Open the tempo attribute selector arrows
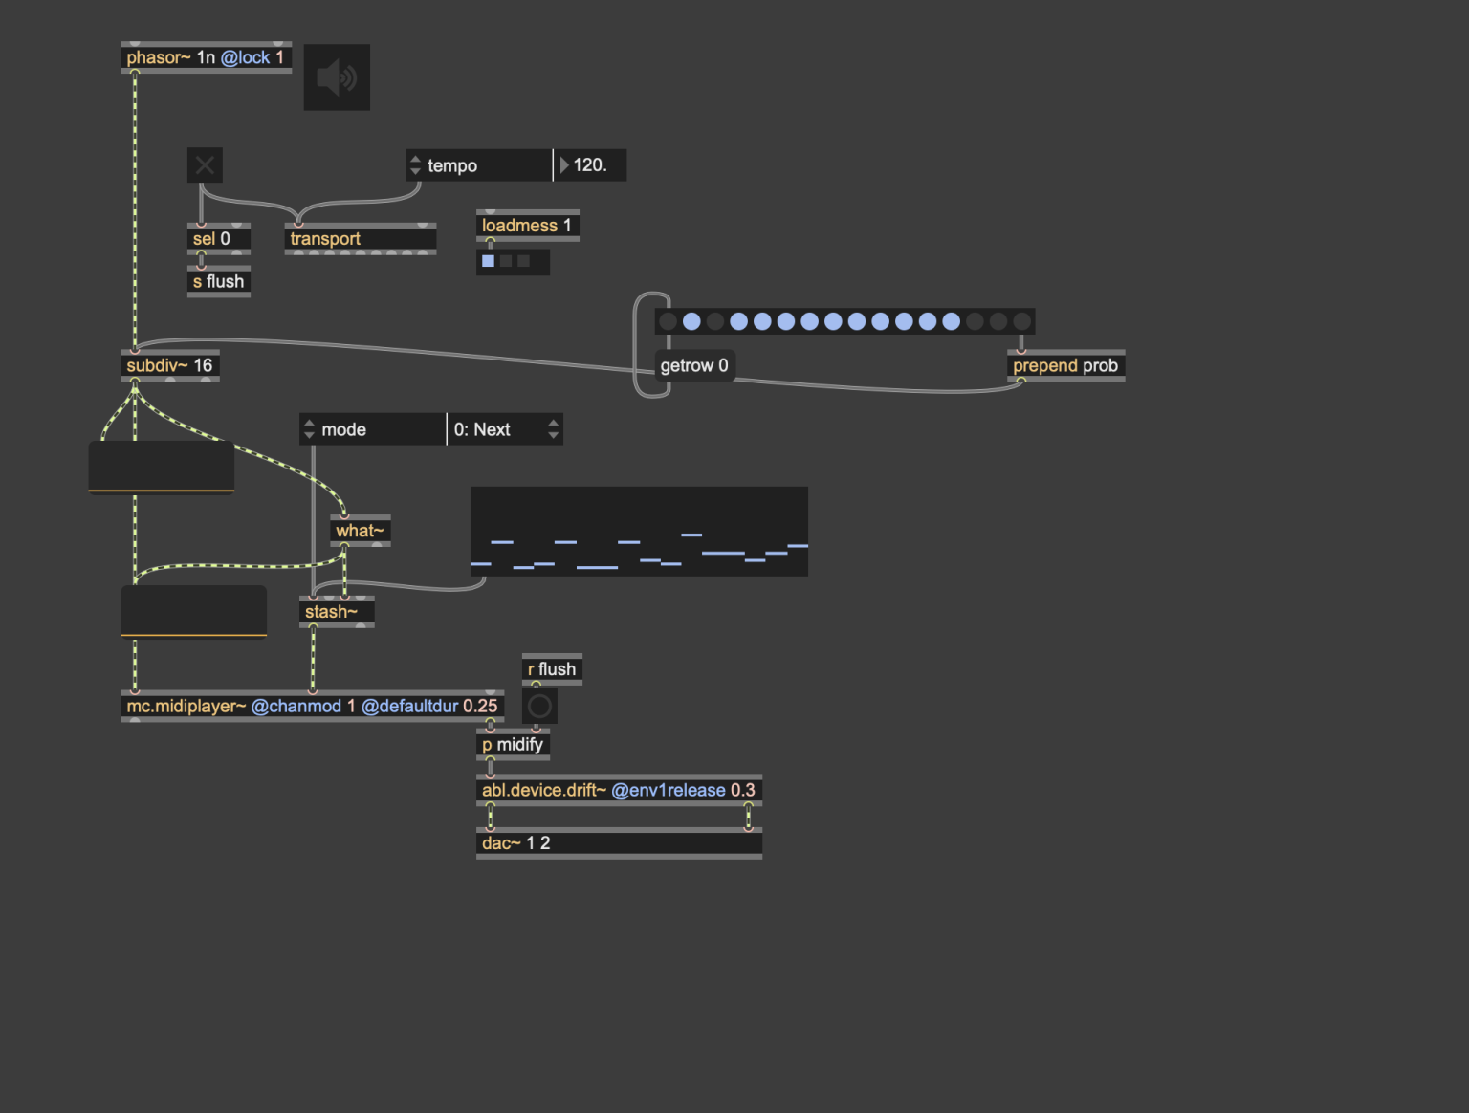1469x1113 pixels. pyautogui.click(x=415, y=165)
